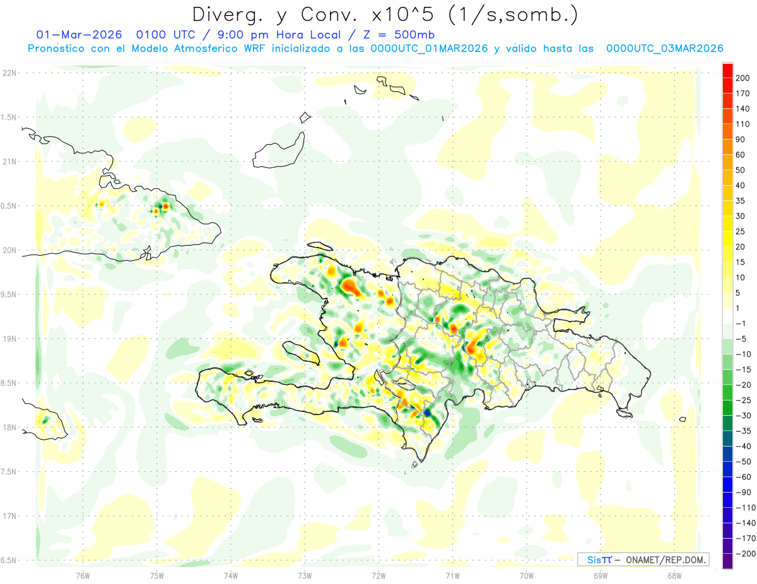Click the 21N latitude label
Viewport: 757px width, 584px height.
[9, 161]
